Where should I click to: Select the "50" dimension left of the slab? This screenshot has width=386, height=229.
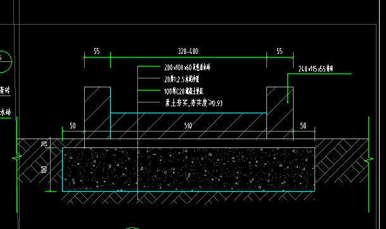(x=73, y=126)
